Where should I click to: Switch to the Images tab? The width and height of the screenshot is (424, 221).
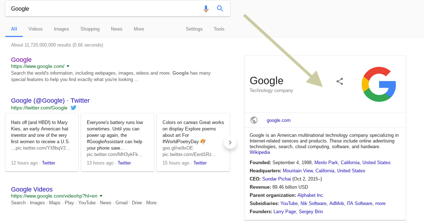pyautogui.click(x=62, y=29)
